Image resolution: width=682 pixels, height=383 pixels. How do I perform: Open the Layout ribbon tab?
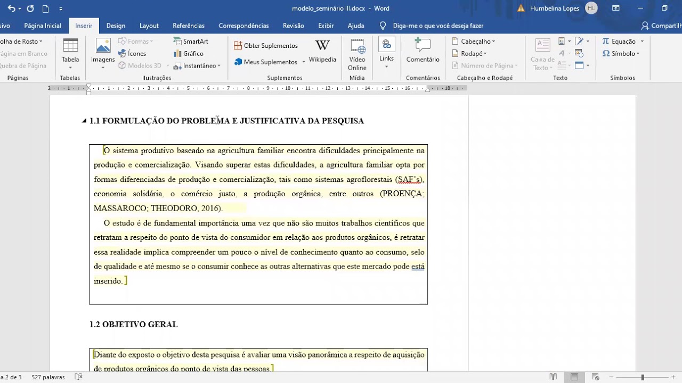click(149, 26)
